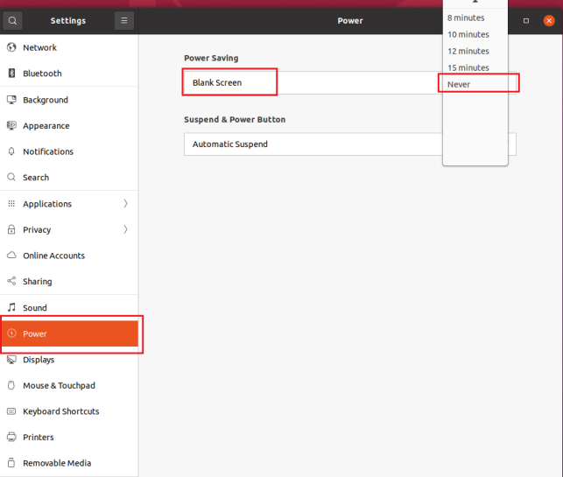Select the Power panel in sidebar
The image size is (563, 477).
(69, 333)
